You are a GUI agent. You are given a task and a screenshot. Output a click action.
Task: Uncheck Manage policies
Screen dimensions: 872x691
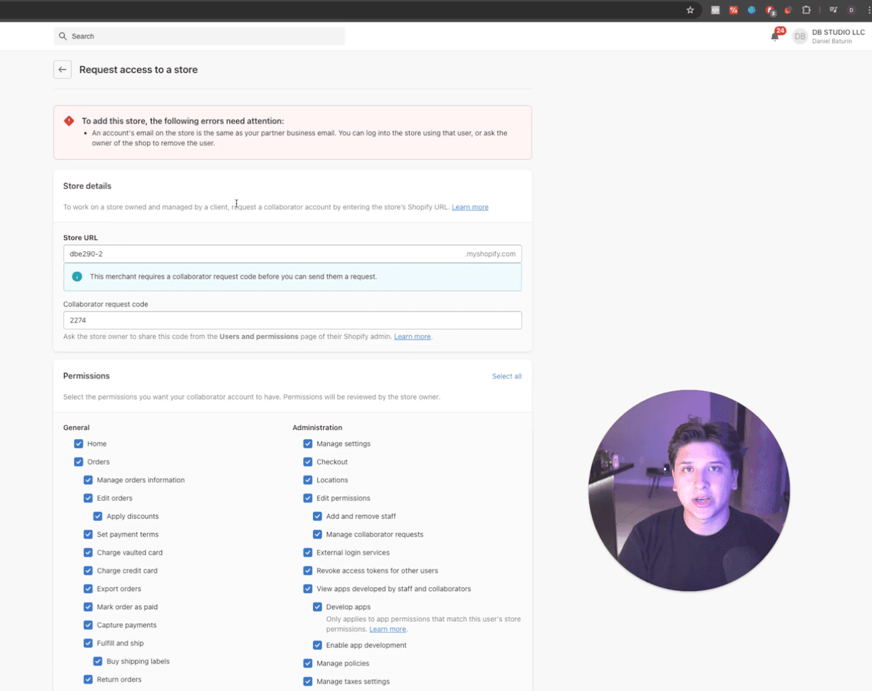(x=308, y=663)
